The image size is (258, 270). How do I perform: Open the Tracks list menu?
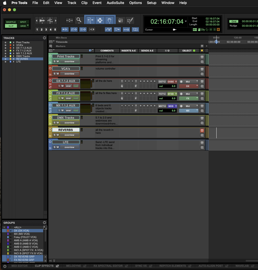(x=44, y=38)
